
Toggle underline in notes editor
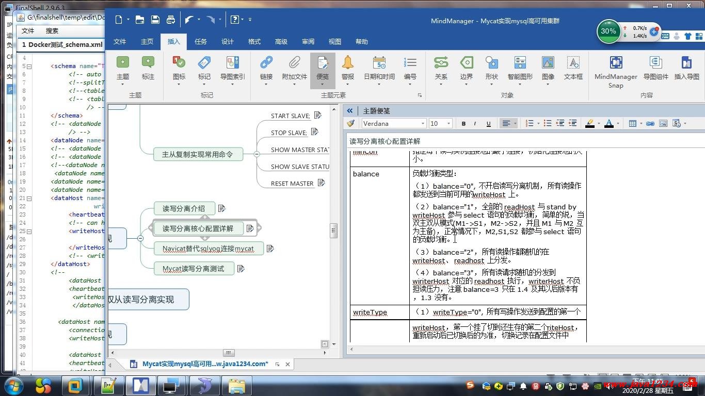(488, 123)
